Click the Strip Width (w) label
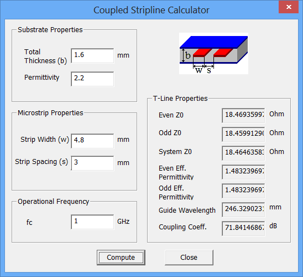This screenshot has width=303, height=277. [45, 140]
